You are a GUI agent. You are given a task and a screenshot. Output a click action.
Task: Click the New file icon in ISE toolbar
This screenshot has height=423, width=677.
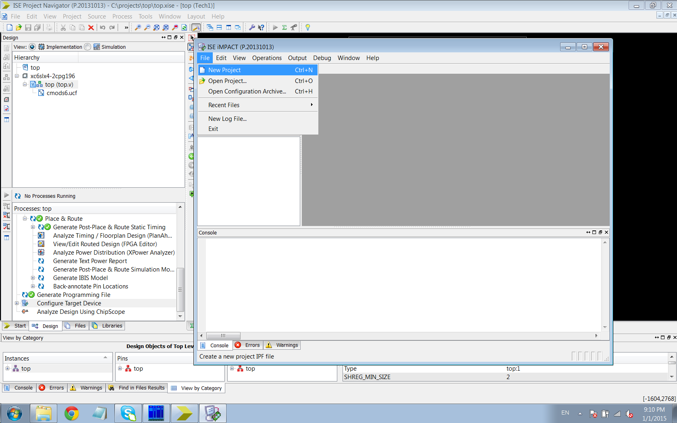[x=10, y=27]
